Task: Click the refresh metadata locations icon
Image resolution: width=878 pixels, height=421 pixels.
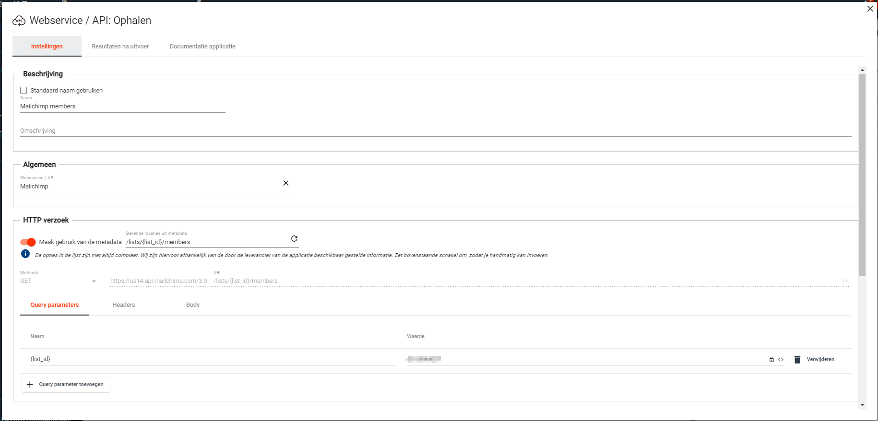Action: click(294, 239)
